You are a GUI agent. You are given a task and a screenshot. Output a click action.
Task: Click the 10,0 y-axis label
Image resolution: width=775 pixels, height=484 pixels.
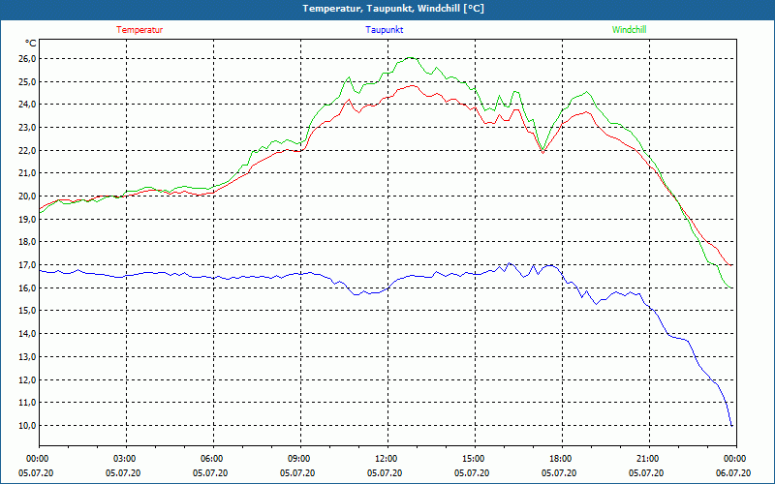coord(27,425)
